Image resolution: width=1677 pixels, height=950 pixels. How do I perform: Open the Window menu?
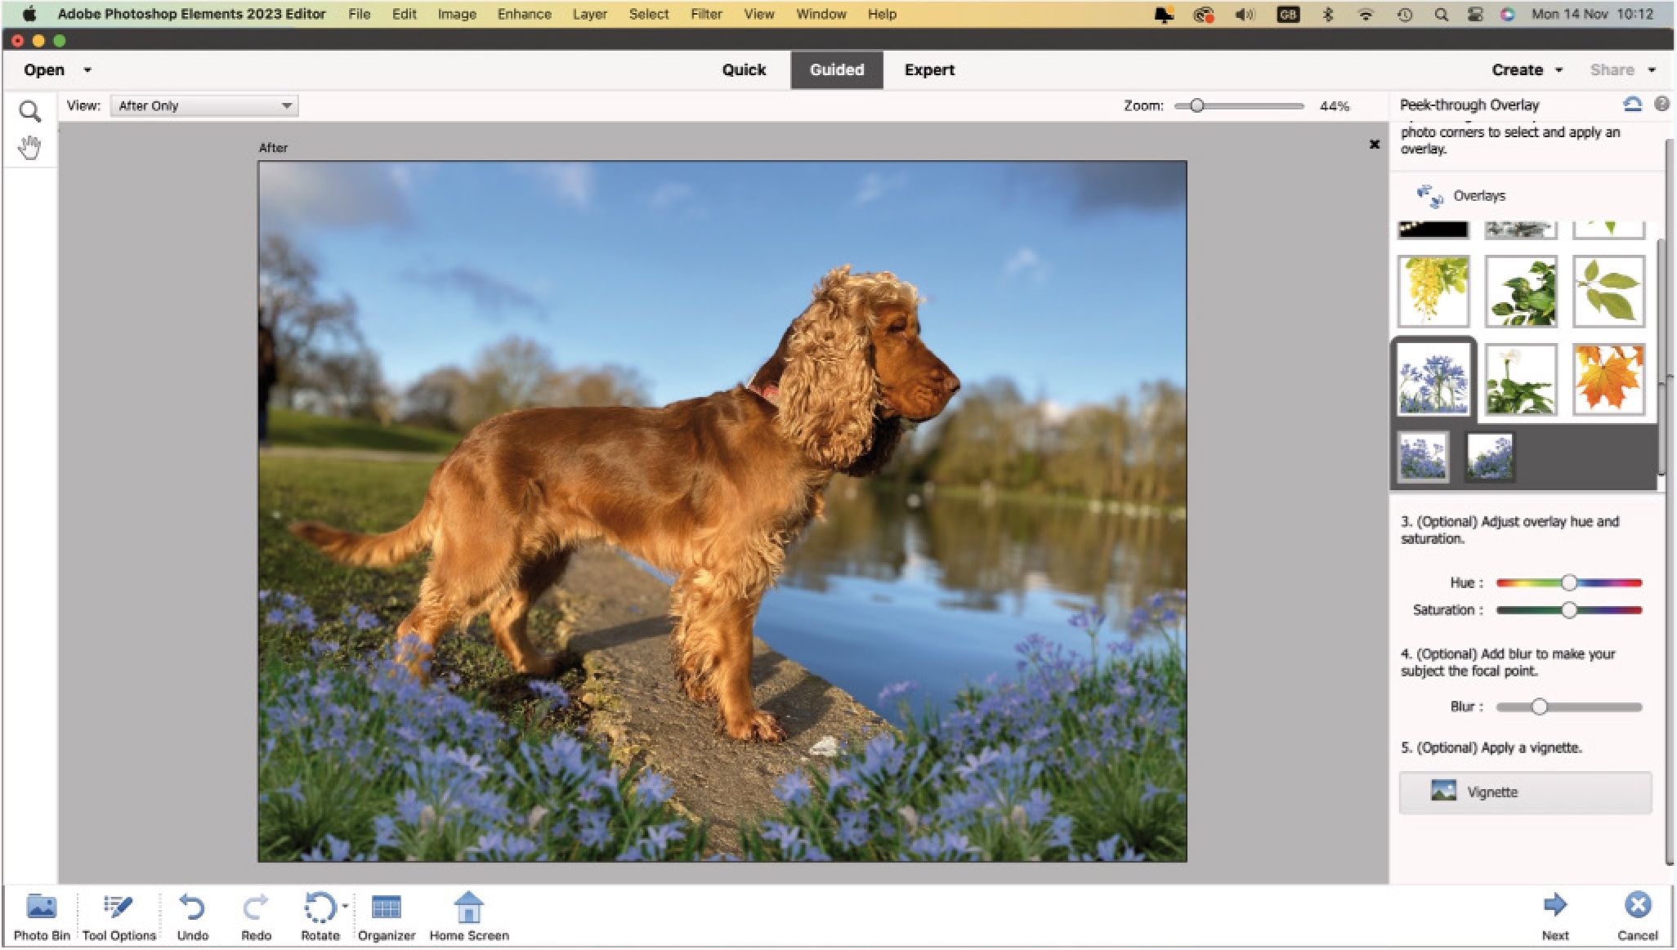(821, 14)
